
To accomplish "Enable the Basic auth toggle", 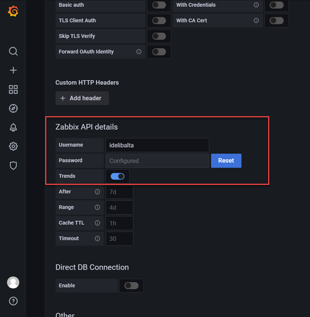I will click(x=159, y=5).
